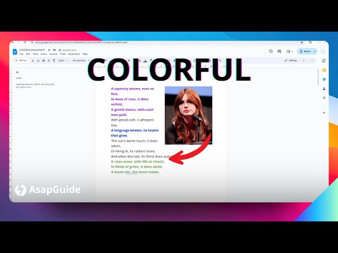Open the browser three-dot menu

325,42
